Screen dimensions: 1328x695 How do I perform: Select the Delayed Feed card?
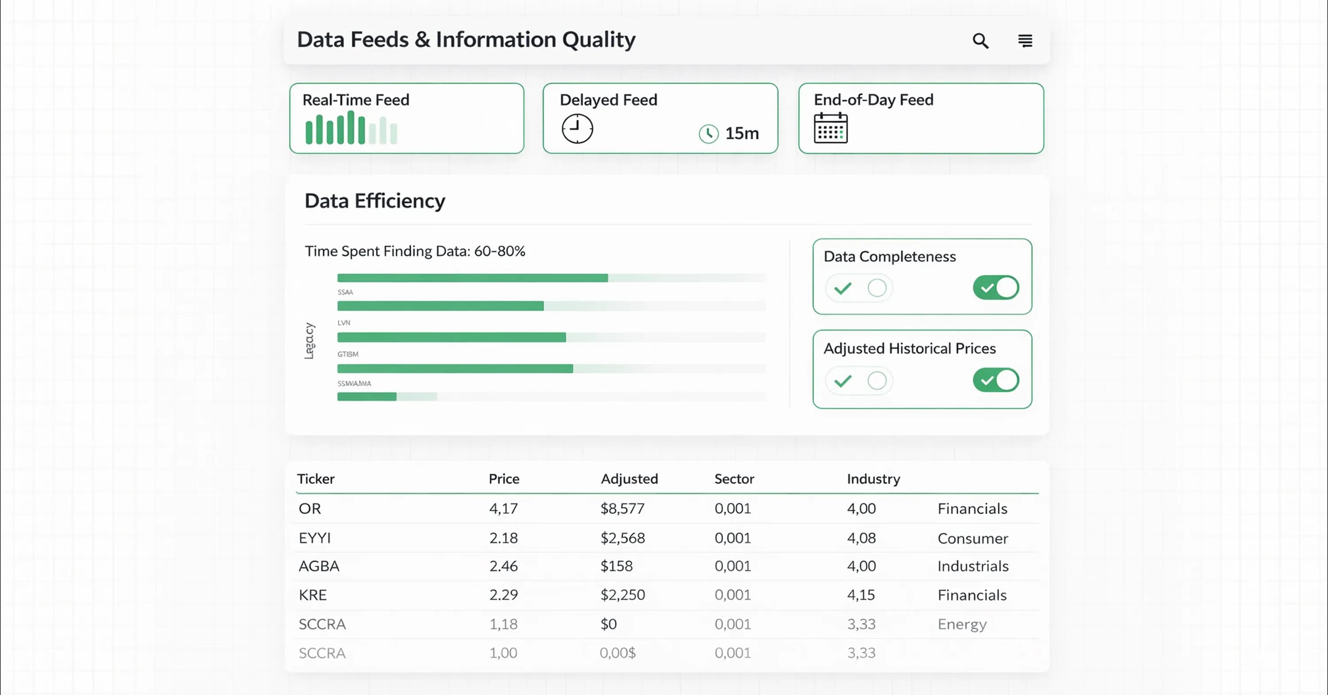pos(660,118)
